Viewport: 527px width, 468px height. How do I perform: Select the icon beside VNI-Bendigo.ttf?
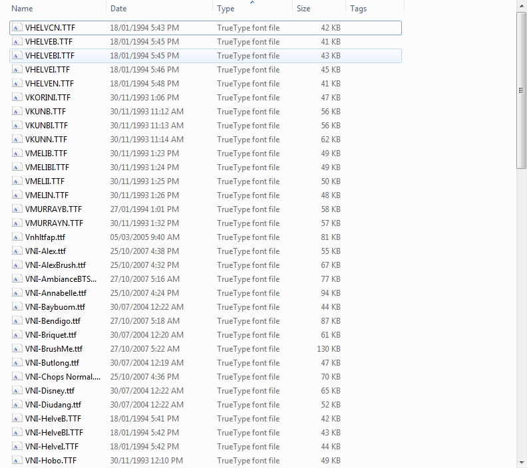point(16,321)
